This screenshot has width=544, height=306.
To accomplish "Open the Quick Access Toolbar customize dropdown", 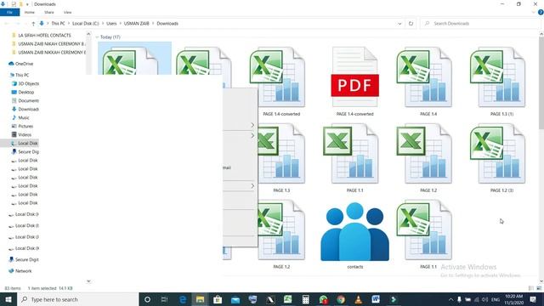I will [27, 4].
